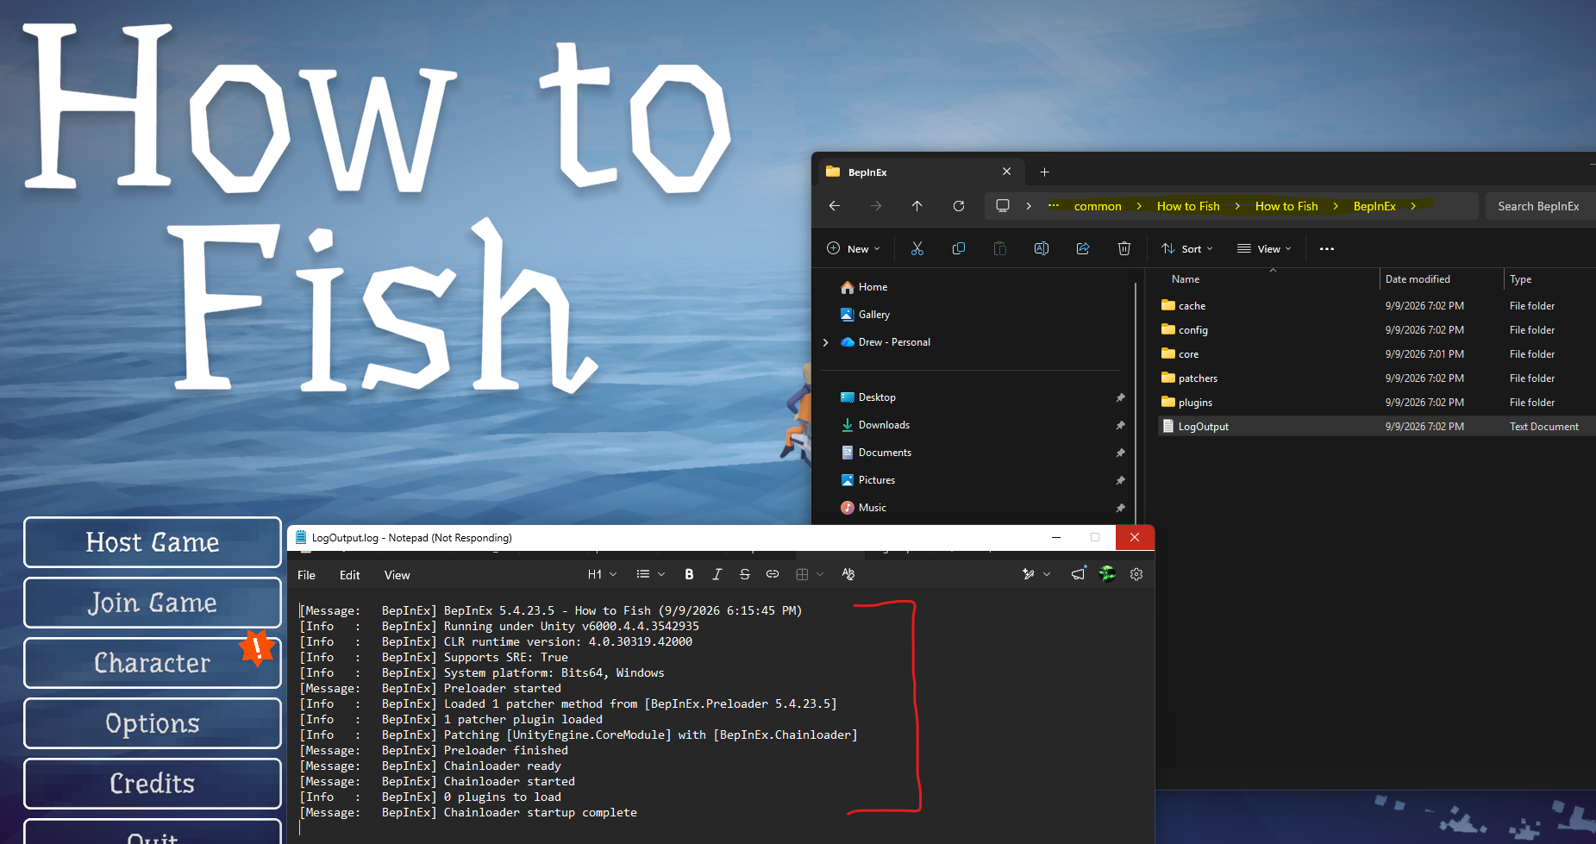Click Downloads in Explorer sidebar
This screenshot has height=844, width=1596.
pos(884,425)
